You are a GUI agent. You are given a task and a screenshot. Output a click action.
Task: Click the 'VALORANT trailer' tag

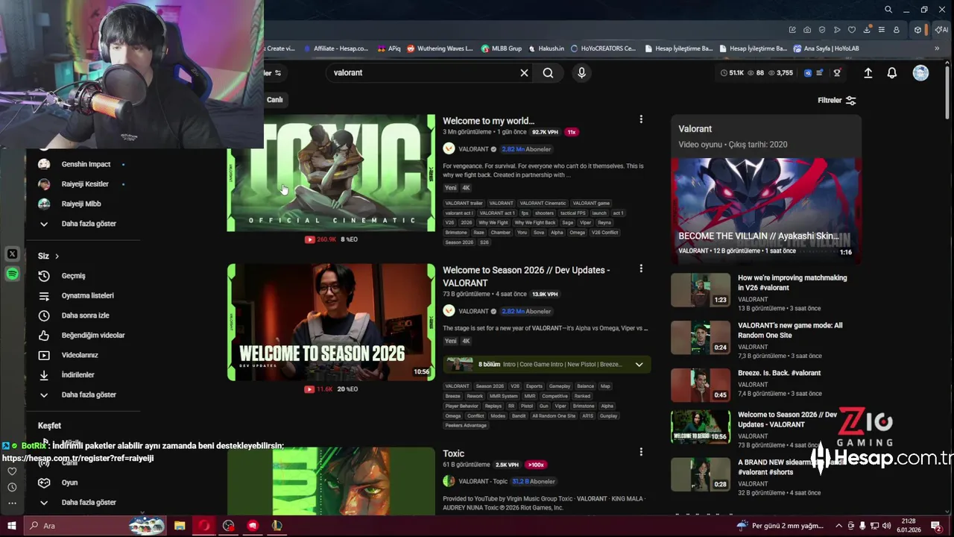(464, 203)
